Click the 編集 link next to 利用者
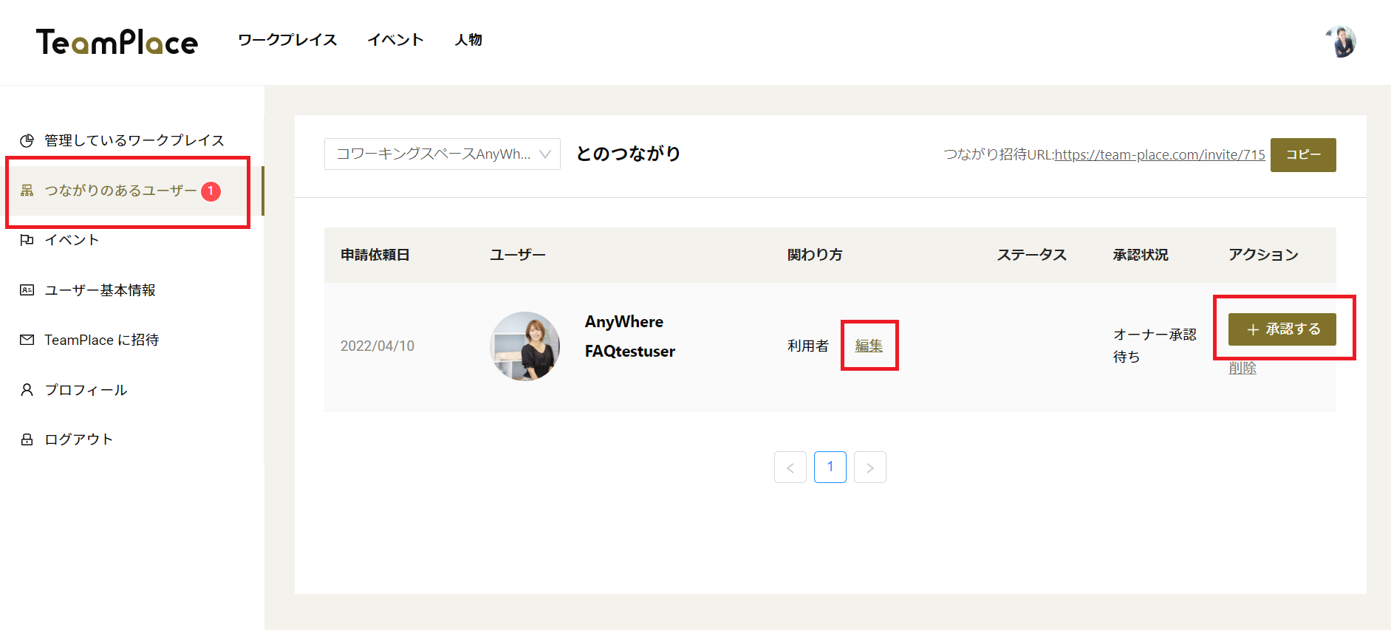Screen dimensions: 1391x630 coord(869,346)
